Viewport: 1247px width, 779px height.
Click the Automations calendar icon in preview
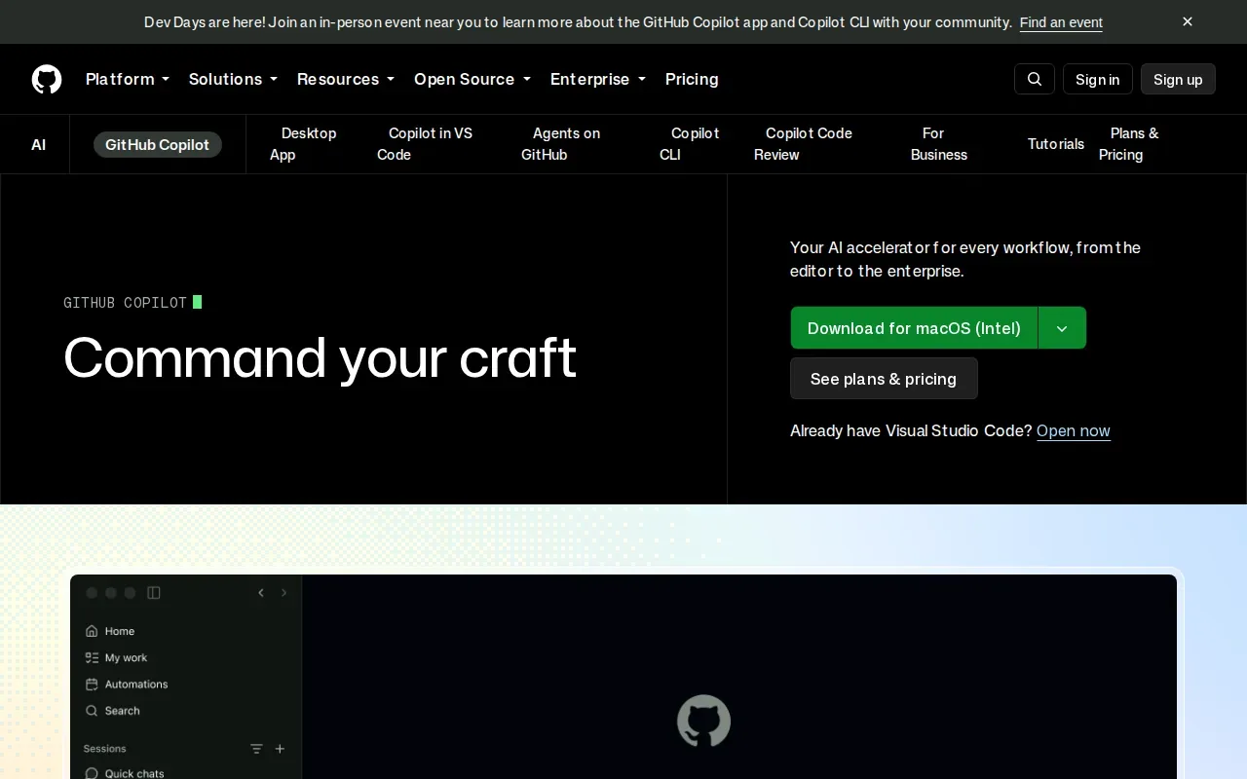[x=92, y=684]
